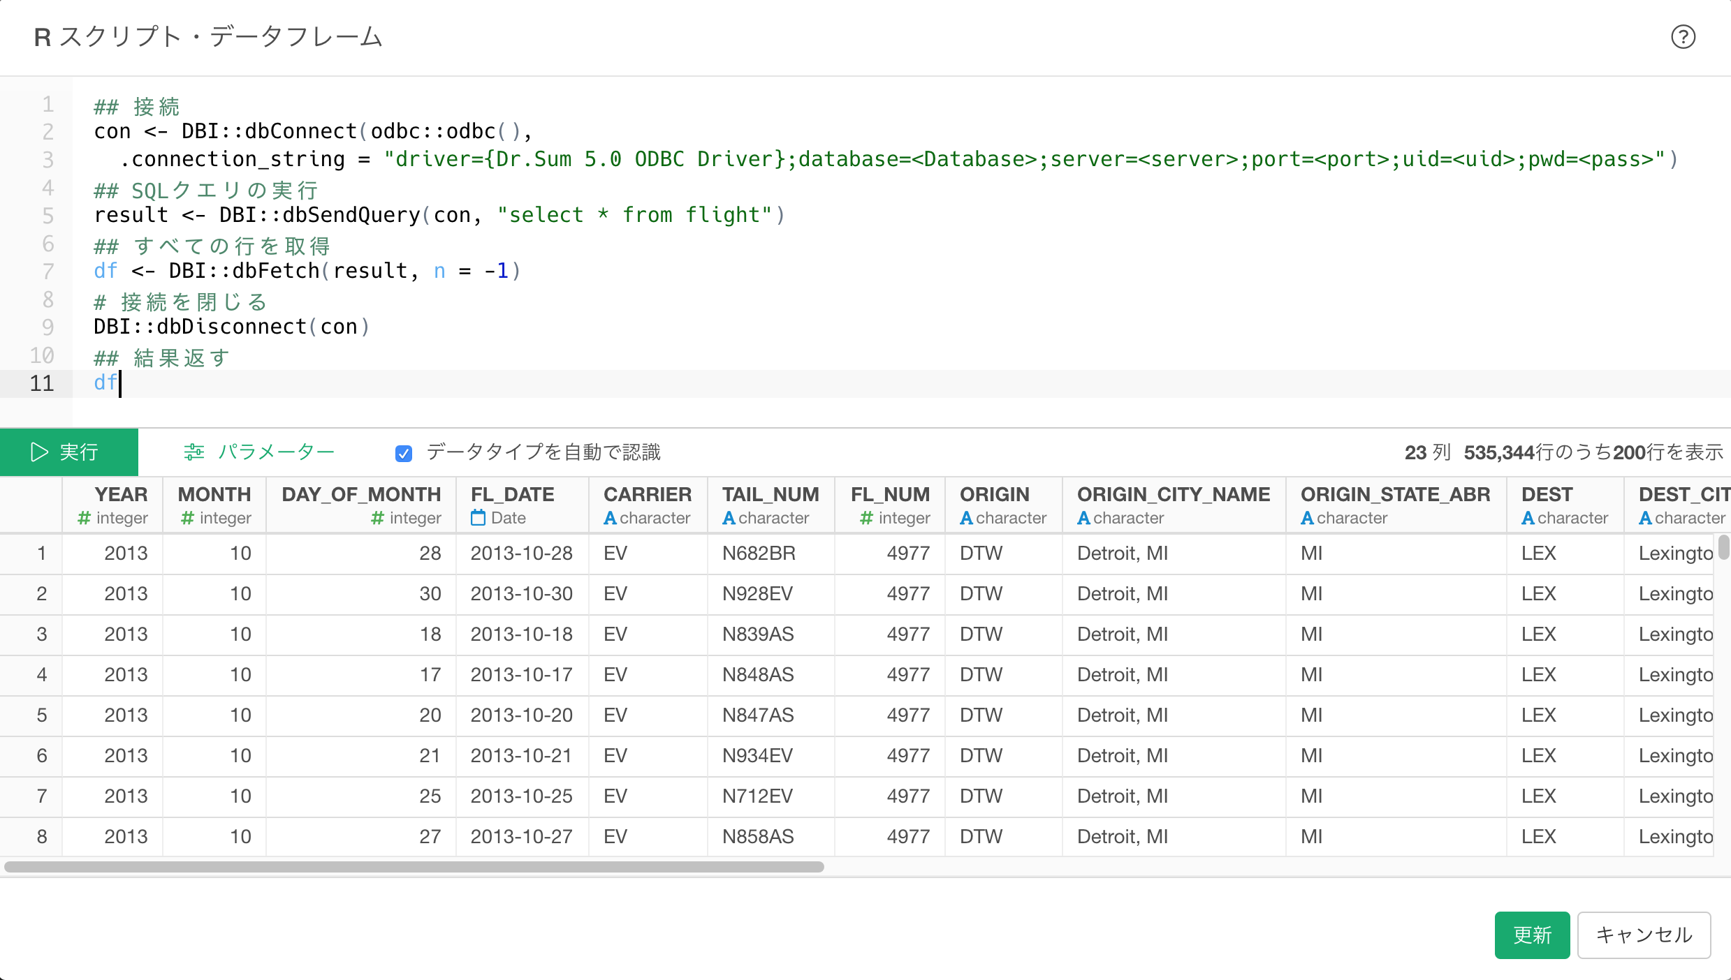
Task: Click date cell 2013-10-27
Action: [522, 837]
